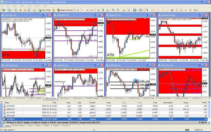Select the equidistant channel tool
The height and width of the screenshot is (132, 211).
(x=172, y=10)
